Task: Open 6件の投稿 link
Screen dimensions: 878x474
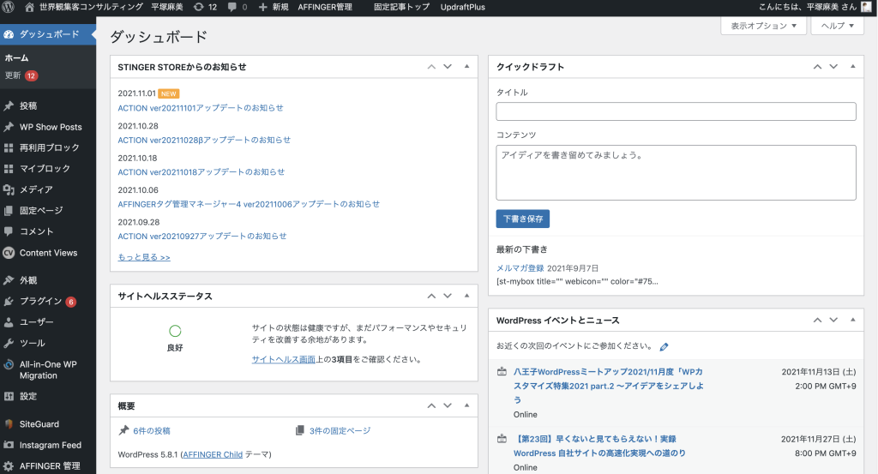Action: (152, 431)
